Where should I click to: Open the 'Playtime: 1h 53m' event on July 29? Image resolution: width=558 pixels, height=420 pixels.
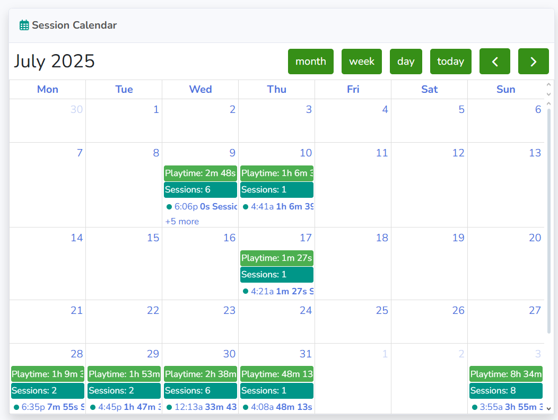tap(124, 374)
